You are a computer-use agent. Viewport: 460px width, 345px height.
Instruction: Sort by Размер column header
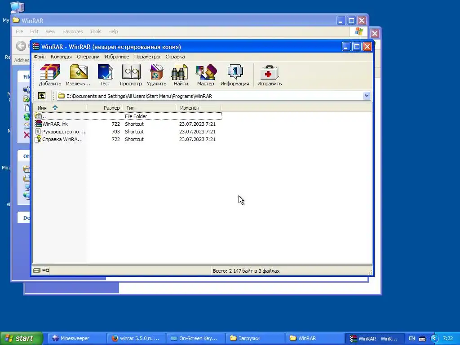(x=104, y=108)
